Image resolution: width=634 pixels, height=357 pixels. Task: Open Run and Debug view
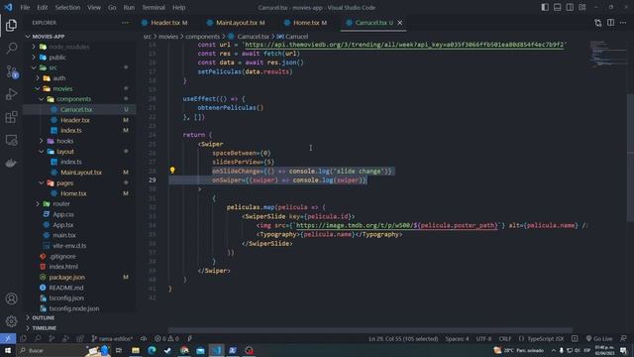(x=11, y=94)
